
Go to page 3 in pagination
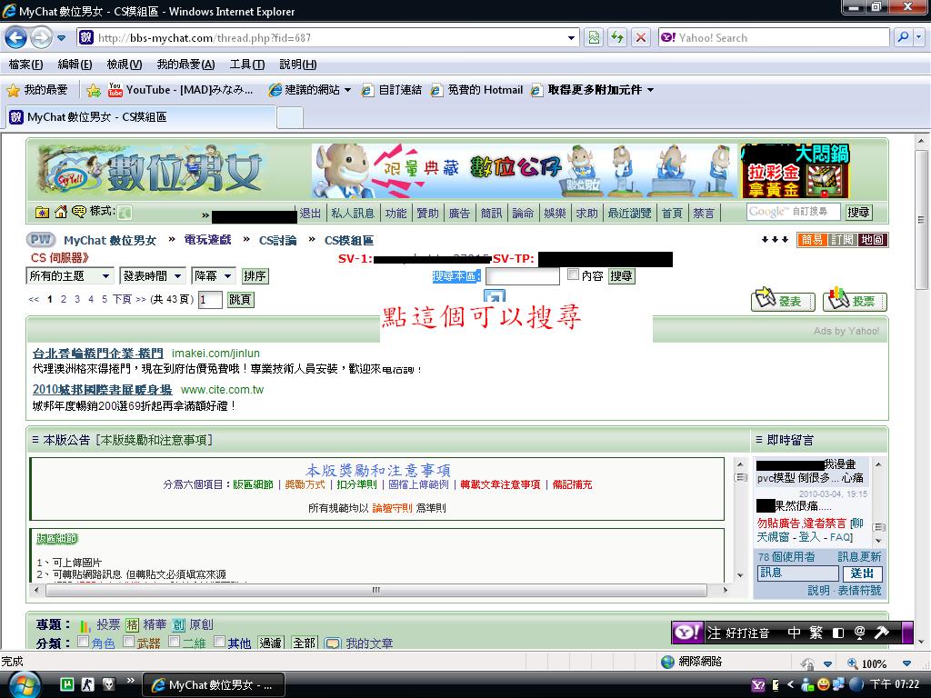(x=77, y=299)
